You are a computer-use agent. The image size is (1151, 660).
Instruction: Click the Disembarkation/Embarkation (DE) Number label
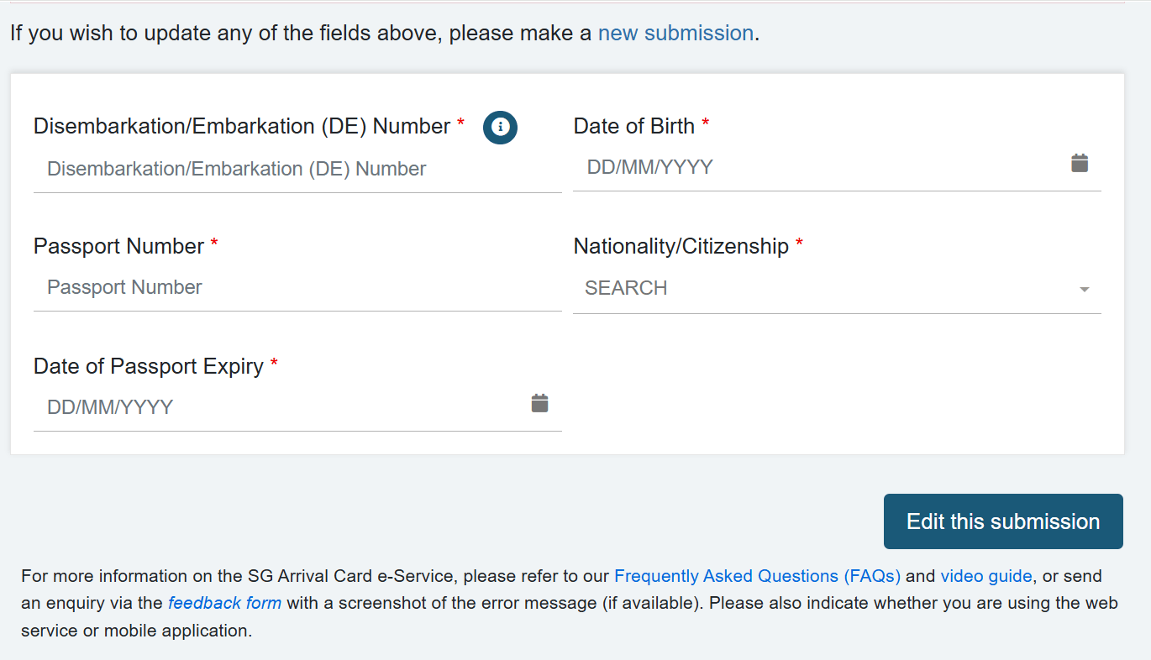242,127
